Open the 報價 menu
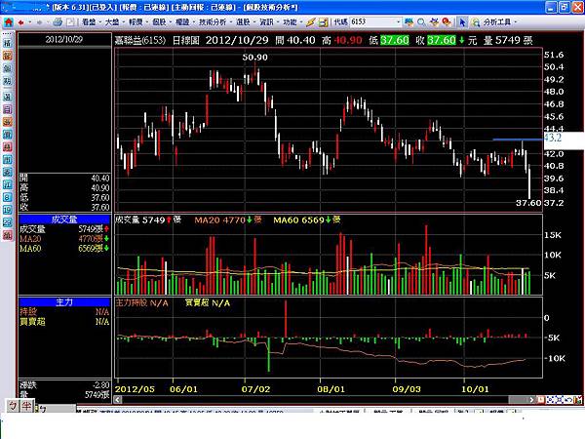This screenshot has width=585, height=439. [x=136, y=22]
